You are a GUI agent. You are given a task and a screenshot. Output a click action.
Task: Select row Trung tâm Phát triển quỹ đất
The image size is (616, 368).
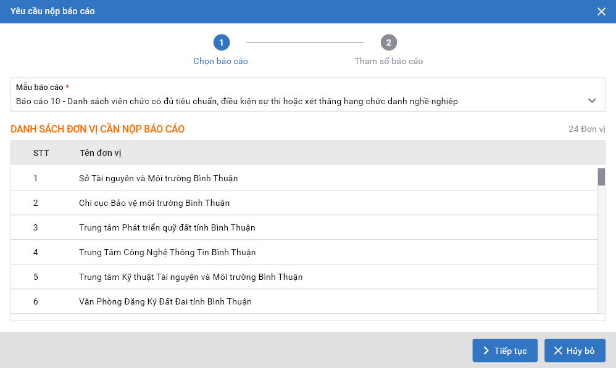[167, 227]
